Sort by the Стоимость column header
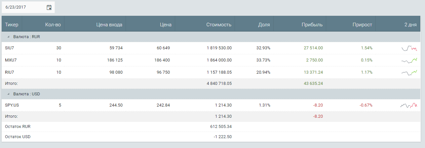Viewport: 425px width, 148px height. click(x=205, y=25)
